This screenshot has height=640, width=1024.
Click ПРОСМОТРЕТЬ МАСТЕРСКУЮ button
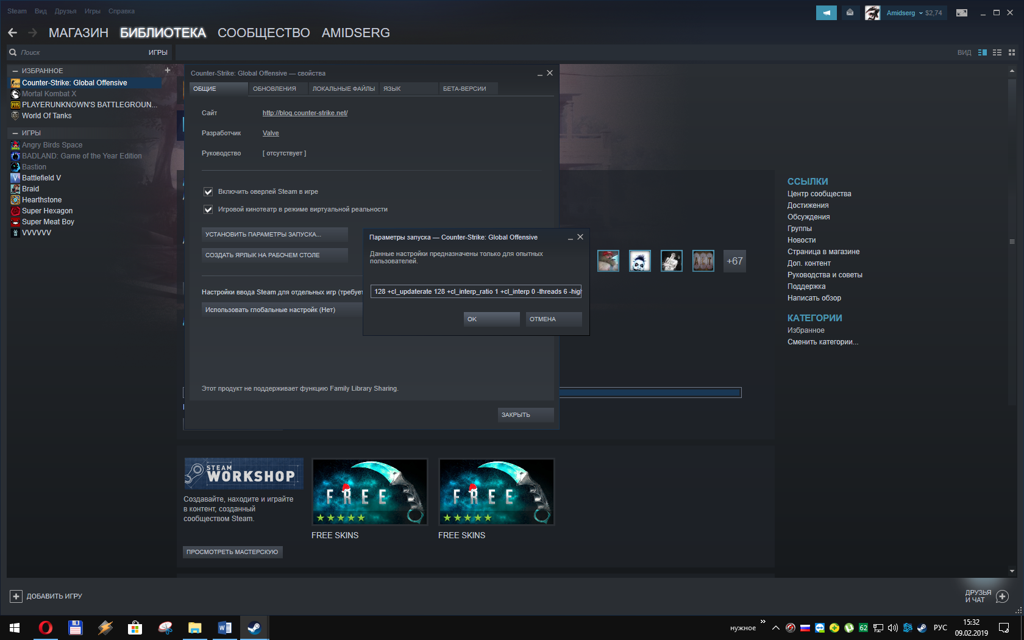tap(232, 552)
